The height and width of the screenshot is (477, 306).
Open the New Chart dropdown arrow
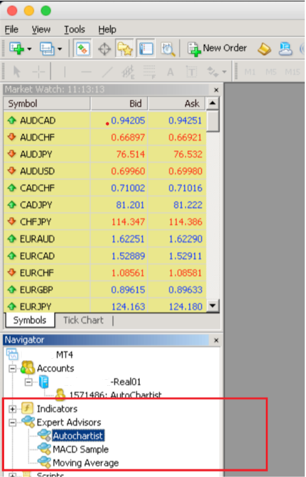29,49
